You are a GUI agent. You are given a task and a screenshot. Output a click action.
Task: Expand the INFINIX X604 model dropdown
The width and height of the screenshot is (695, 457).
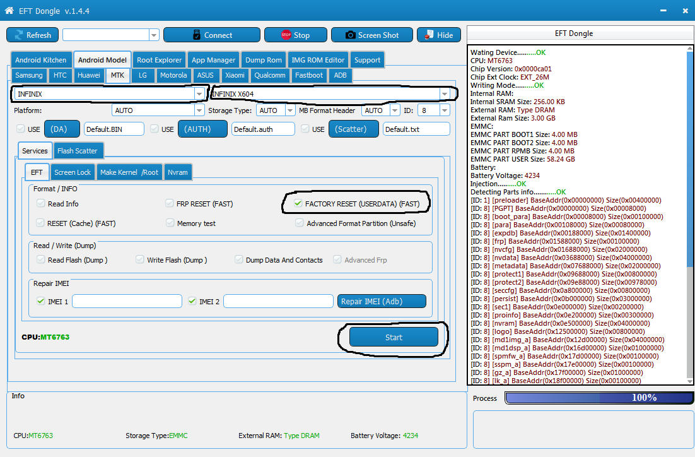click(x=444, y=94)
